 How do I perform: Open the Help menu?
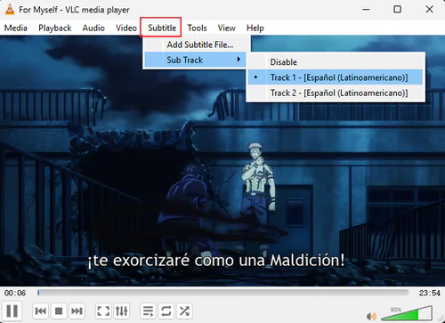pyautogui.click(x=255, y=28)
